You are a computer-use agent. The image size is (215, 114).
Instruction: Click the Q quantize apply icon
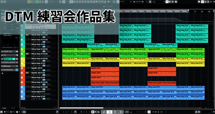(150, 2)
